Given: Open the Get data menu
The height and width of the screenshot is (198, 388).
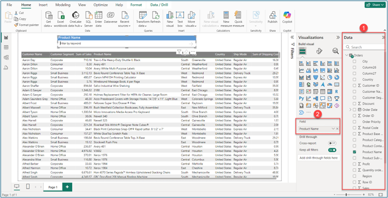Looking at the screenshot, I should click(x=48, y=19).
